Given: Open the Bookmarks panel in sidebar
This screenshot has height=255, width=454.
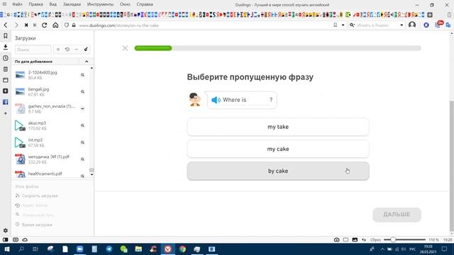Looking at the screenshot, I should [x=5, y=36].
